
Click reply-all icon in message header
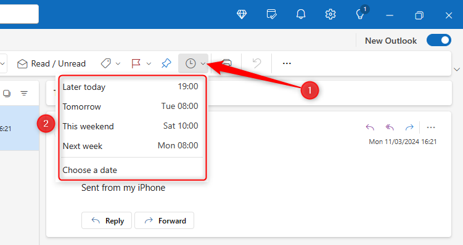390,127
